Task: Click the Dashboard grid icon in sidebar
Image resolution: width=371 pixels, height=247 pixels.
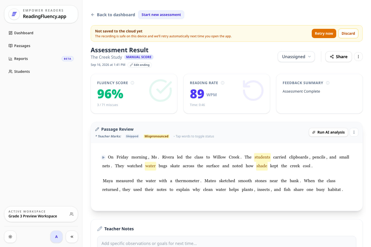Action: click(x=11, y=33)
